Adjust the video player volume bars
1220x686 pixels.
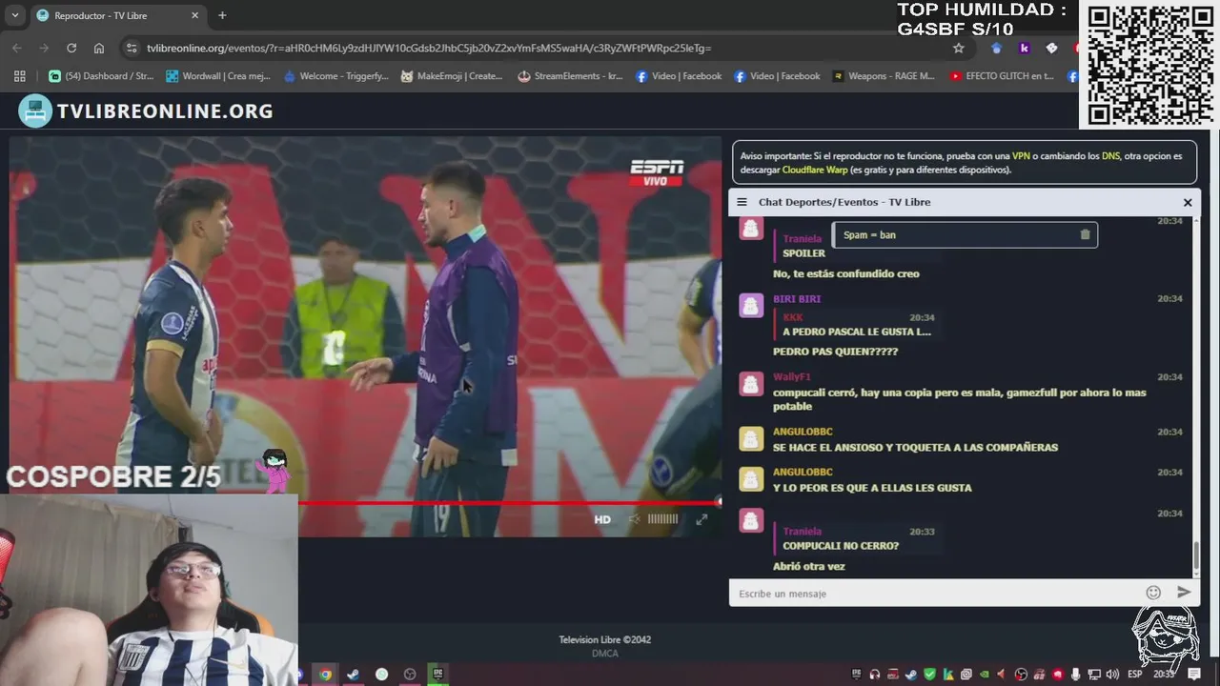(x=662, y=519)
